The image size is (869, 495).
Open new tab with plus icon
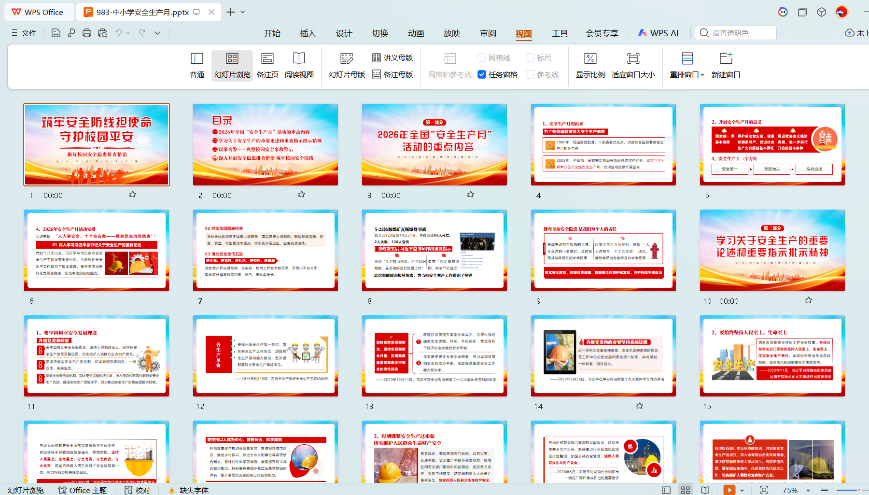(x=231, y=12)
